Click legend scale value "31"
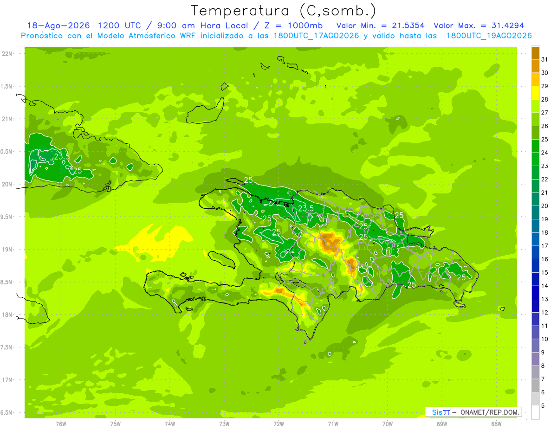This screenshot has height=430, width=557. (545, 60)
